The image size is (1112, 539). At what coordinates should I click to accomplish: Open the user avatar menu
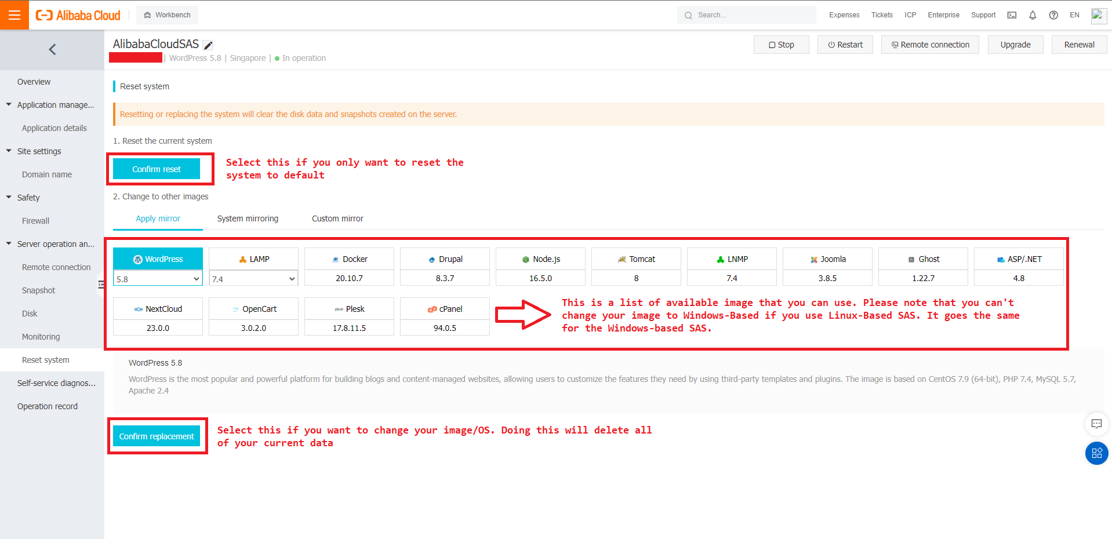[x=1099, y=15]
